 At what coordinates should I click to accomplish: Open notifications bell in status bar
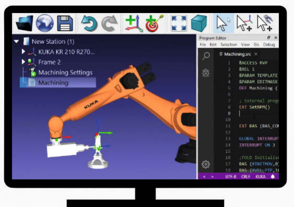272,177
